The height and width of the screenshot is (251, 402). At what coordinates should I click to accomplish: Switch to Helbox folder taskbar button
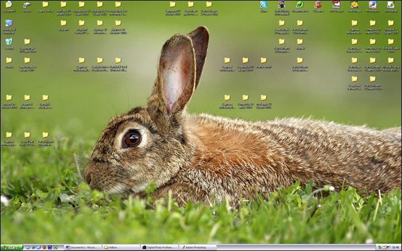point(121,248)
